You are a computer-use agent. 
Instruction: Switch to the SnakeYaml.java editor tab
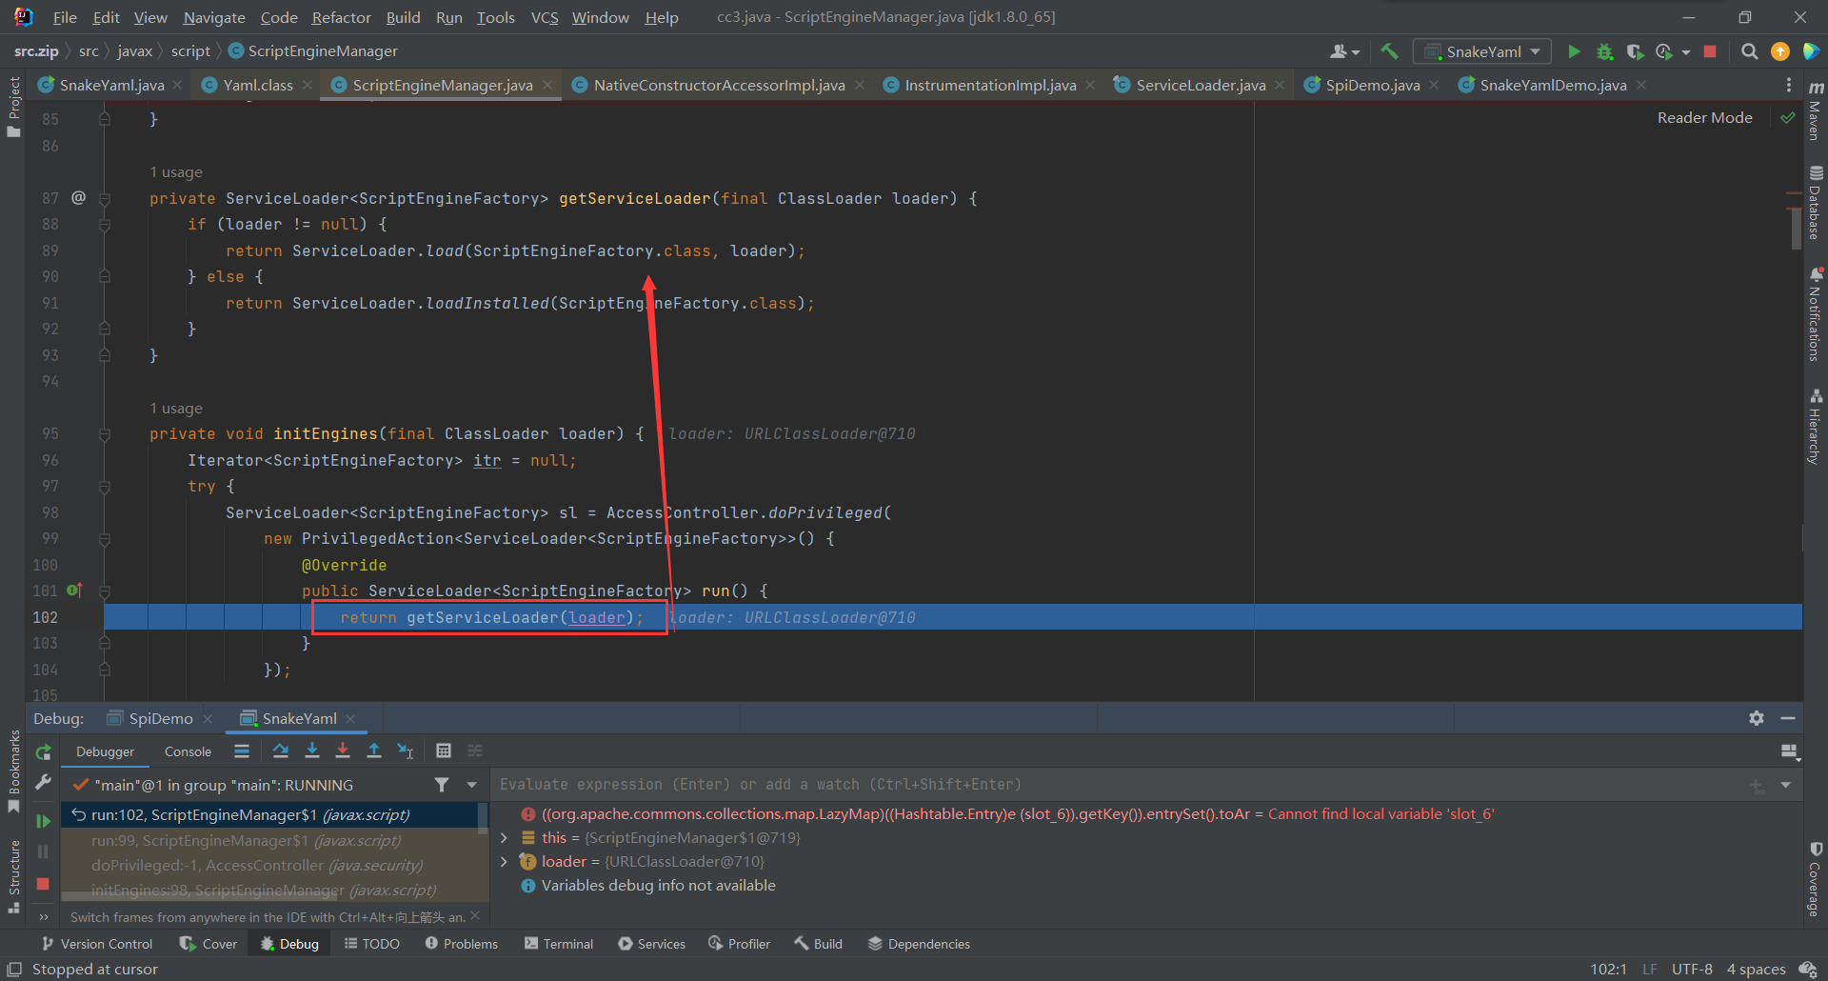[x=111, y=85]
